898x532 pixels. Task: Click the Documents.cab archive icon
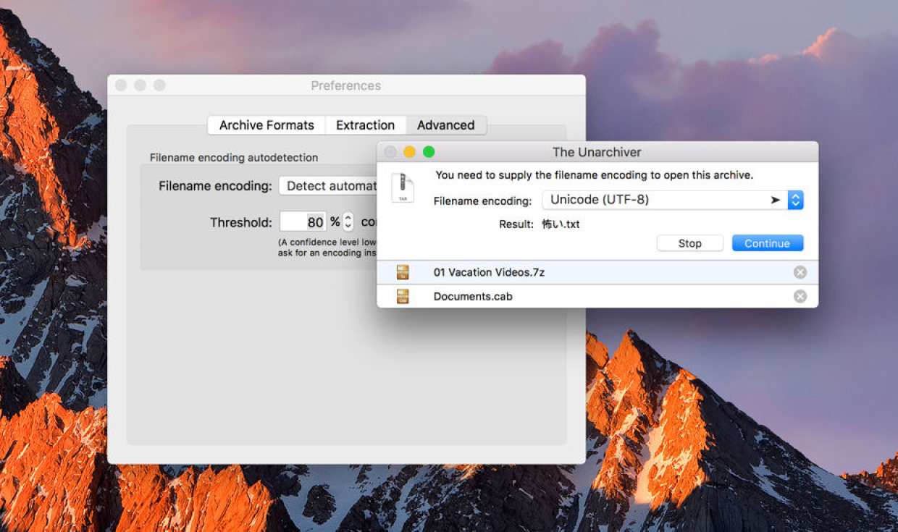tap(403, 296)
